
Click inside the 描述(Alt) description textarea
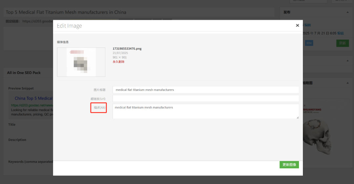coord(206,111)
